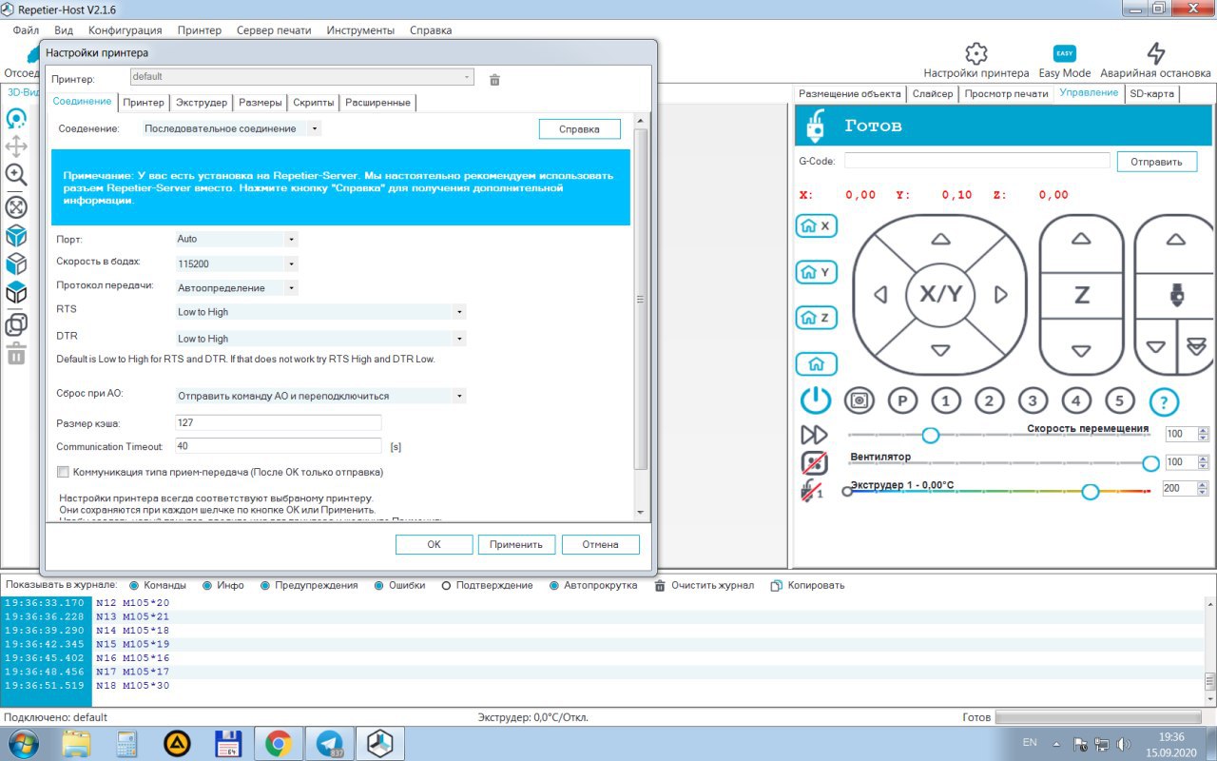The height and width of the screenshot is (761, 1217).
Task: Open Chrome from the taskbar
Action: tap(278, 743)
